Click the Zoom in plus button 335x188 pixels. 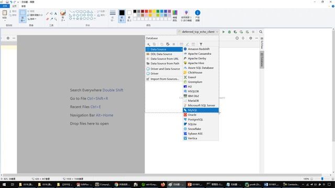(333, 179)
